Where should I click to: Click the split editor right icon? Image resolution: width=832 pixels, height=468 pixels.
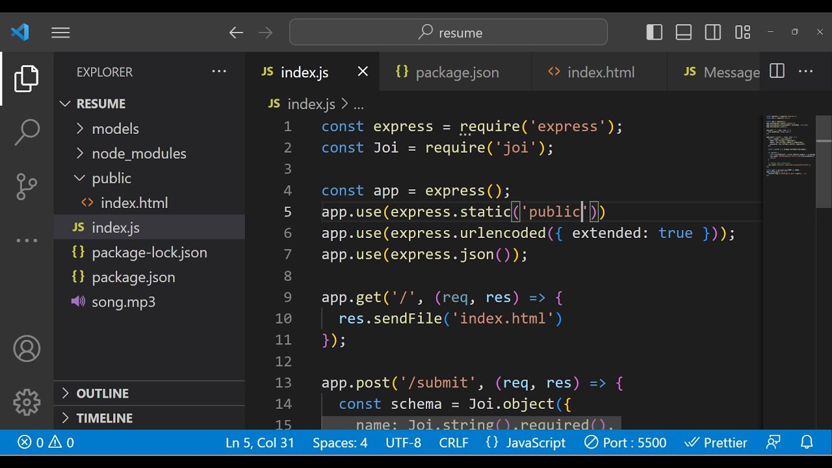point(777,71)
